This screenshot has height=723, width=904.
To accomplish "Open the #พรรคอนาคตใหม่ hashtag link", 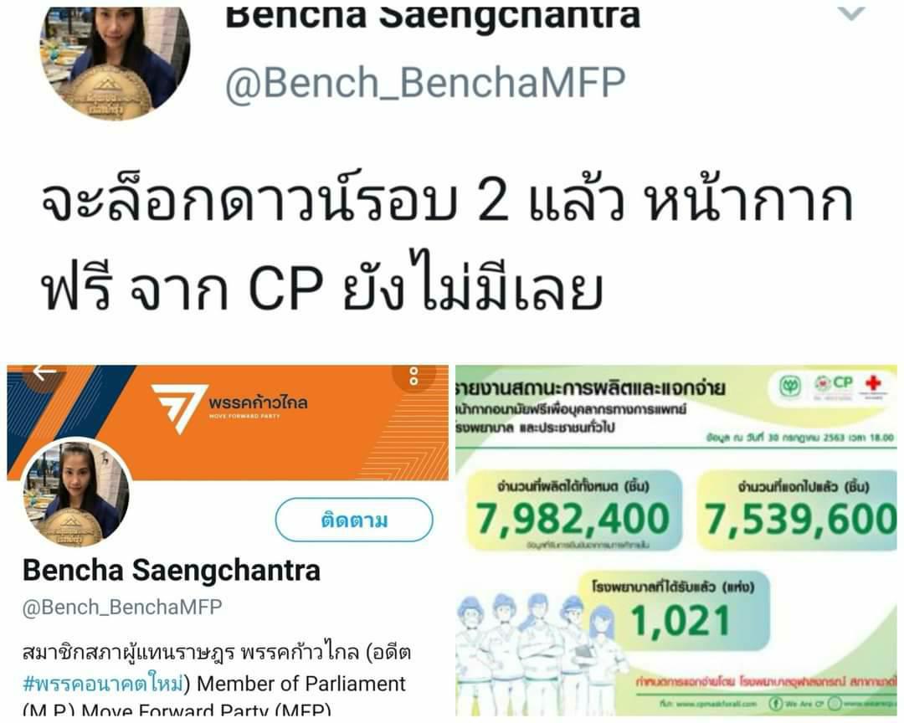I will click(x=103, y=684).
